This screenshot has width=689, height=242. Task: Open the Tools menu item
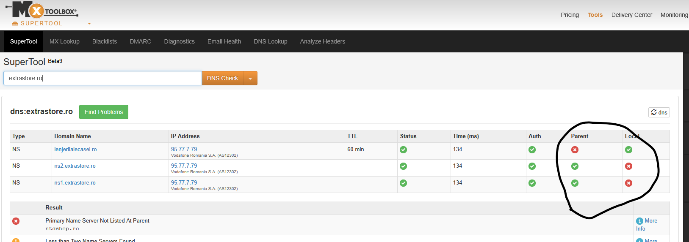tap(595, 15)
